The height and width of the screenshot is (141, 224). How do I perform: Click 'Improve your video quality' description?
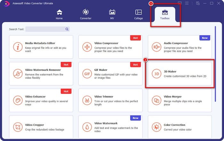pyautogui.click(x=46, y=103)
